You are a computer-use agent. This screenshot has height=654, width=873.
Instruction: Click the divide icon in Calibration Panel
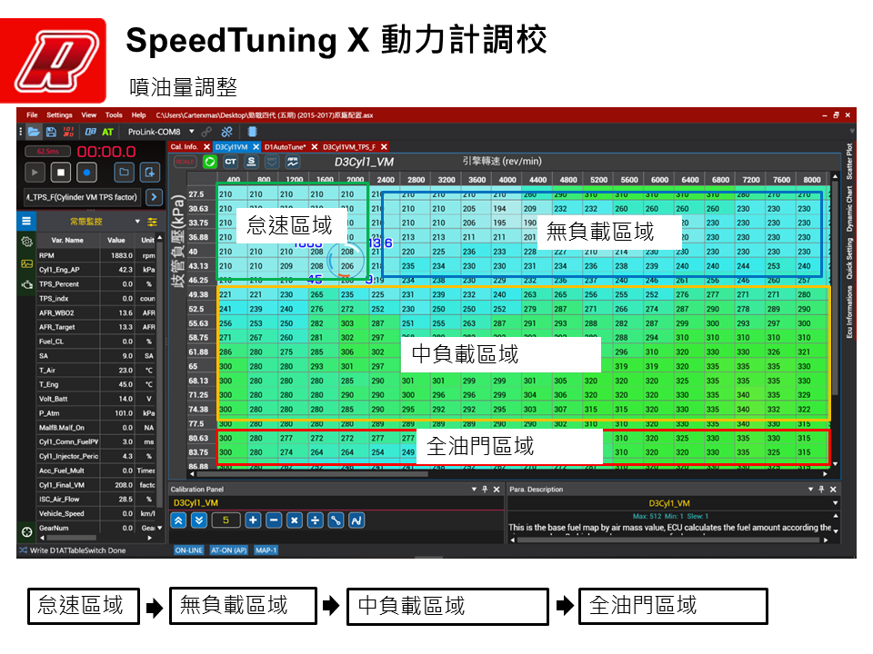(315, 520)
